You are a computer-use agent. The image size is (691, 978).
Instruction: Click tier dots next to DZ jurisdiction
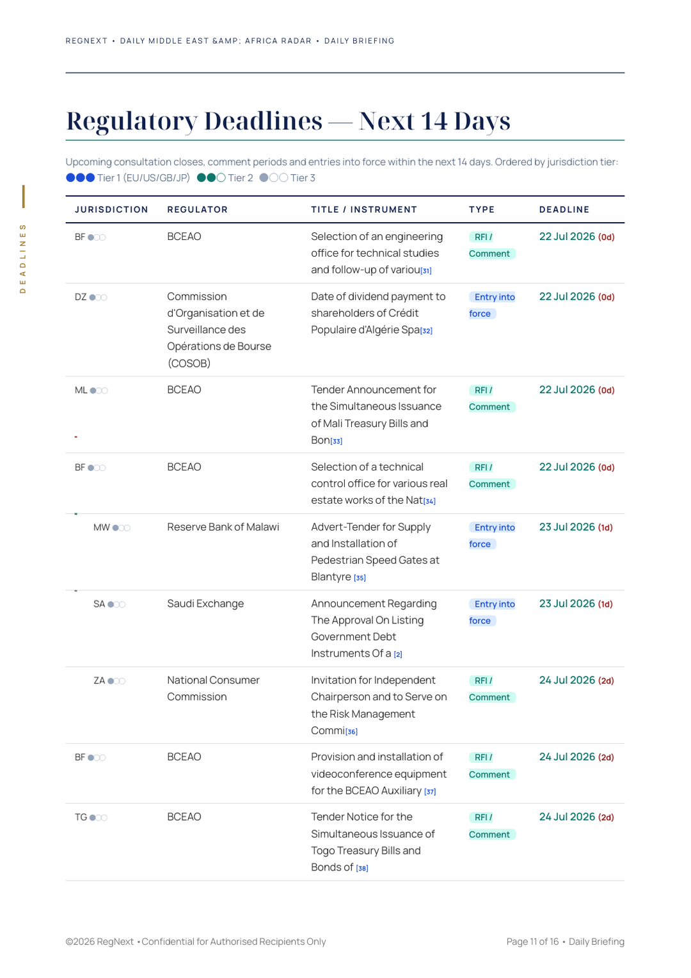98,298
